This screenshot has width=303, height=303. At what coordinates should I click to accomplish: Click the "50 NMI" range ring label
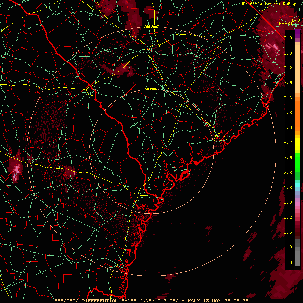click(x=151, y=89)
